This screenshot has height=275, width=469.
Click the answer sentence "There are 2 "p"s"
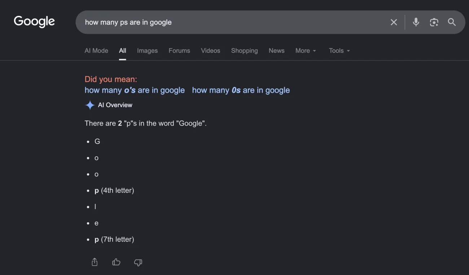tap(146, 123)
